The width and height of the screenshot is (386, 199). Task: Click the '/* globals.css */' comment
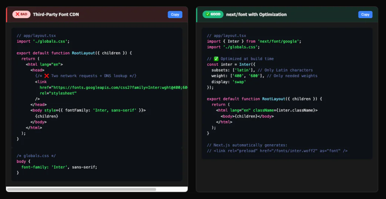point(36,156)
